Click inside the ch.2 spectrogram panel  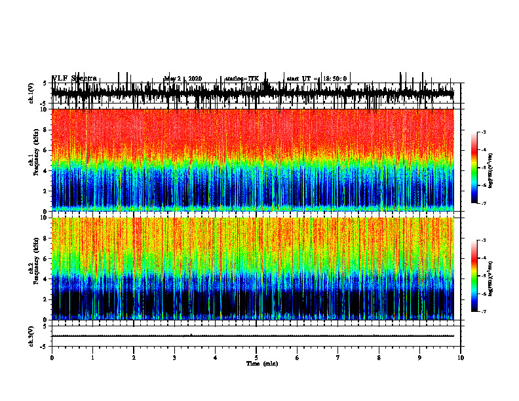tap(253, 269)
